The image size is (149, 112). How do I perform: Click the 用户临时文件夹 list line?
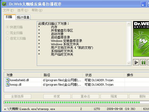[62, 54]
